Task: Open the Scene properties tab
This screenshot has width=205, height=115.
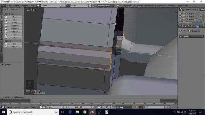Action: point(186,26)
